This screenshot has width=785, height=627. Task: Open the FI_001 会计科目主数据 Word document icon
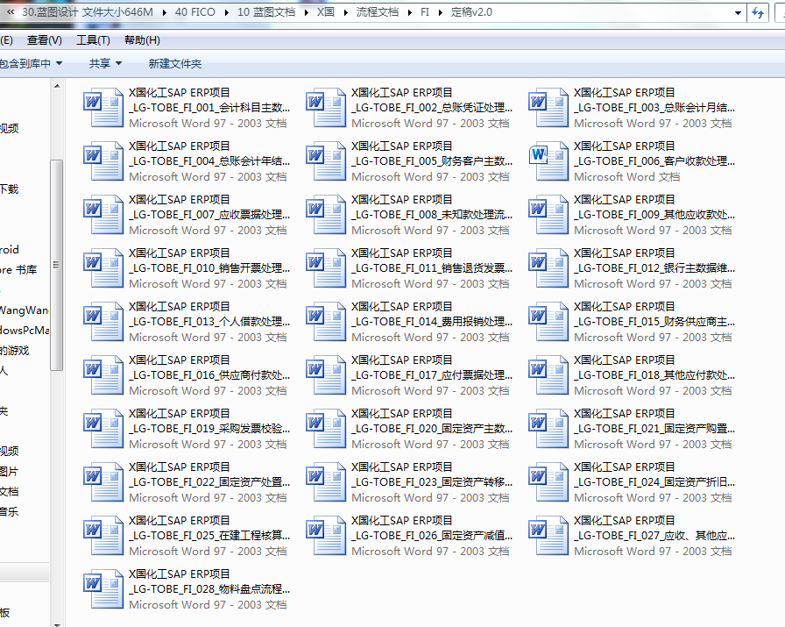[x=103, y=107]
